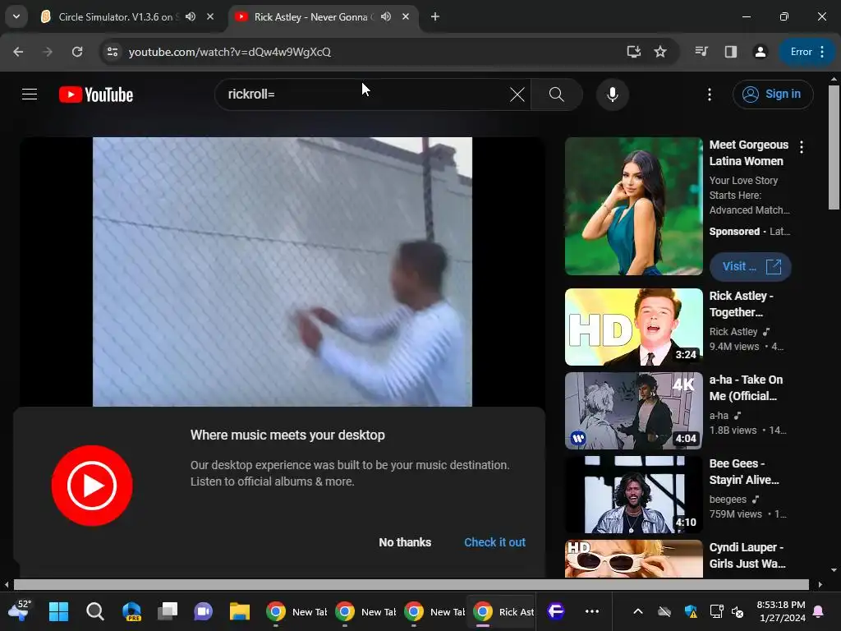Viewport: 841px width, 631px height.
Task: Go back to the previous page
Action: click(18, 52)
